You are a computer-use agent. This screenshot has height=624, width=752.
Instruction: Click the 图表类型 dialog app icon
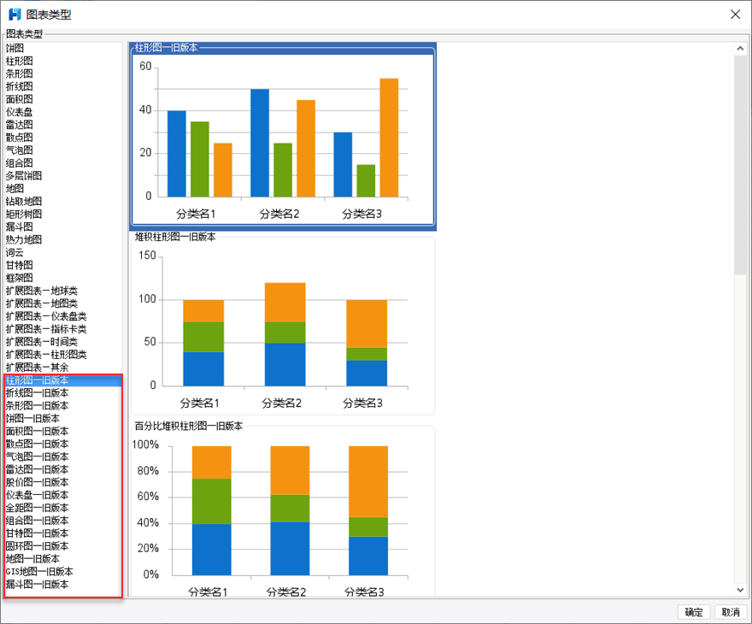(x=15, y=15)
